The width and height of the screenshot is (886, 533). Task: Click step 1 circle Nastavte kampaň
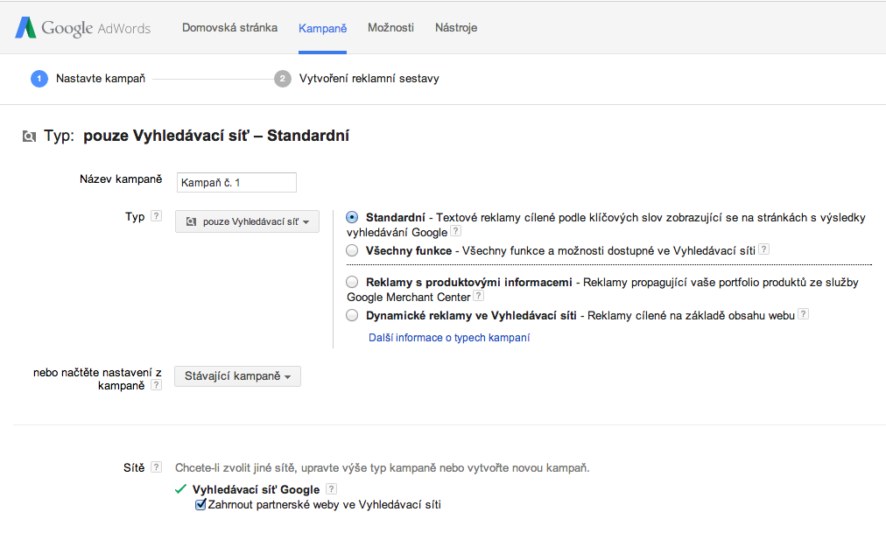pyautogui.click(x=39, y=79)
